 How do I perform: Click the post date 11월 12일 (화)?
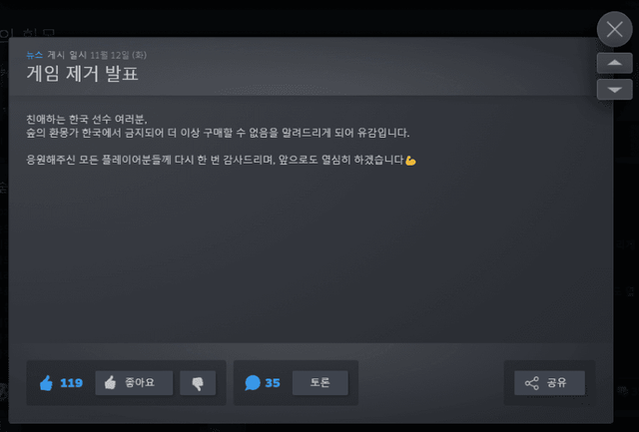(118, 55)
